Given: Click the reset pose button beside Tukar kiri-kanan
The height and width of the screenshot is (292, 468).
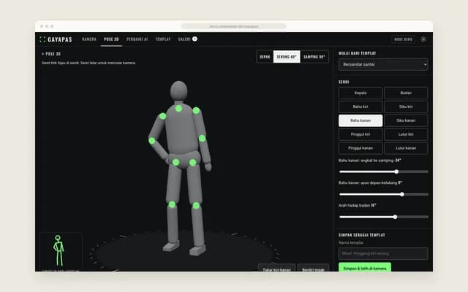Looking at the screenshot, I should pos(314,268).
